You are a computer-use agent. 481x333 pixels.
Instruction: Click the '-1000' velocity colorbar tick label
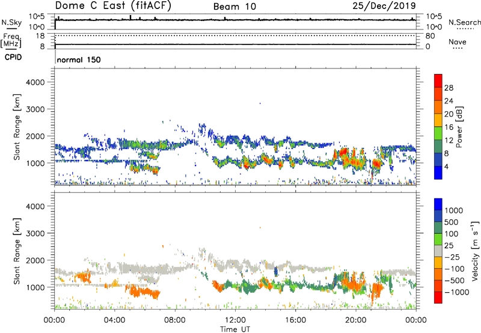click(x=456, y=292)
